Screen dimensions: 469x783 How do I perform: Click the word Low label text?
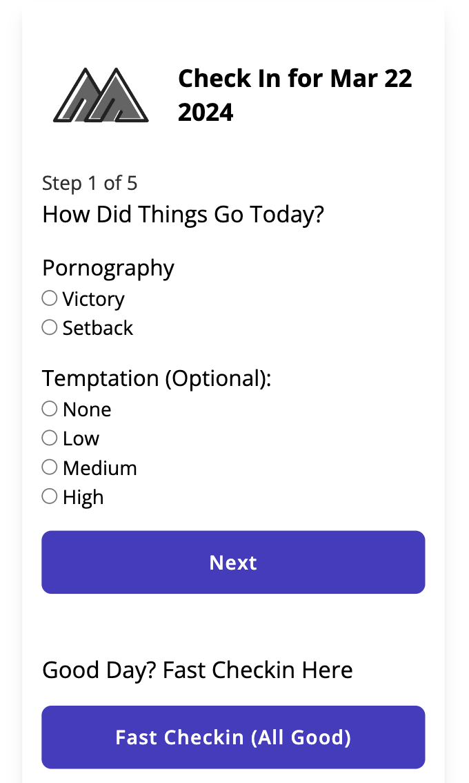pos(81,438)
